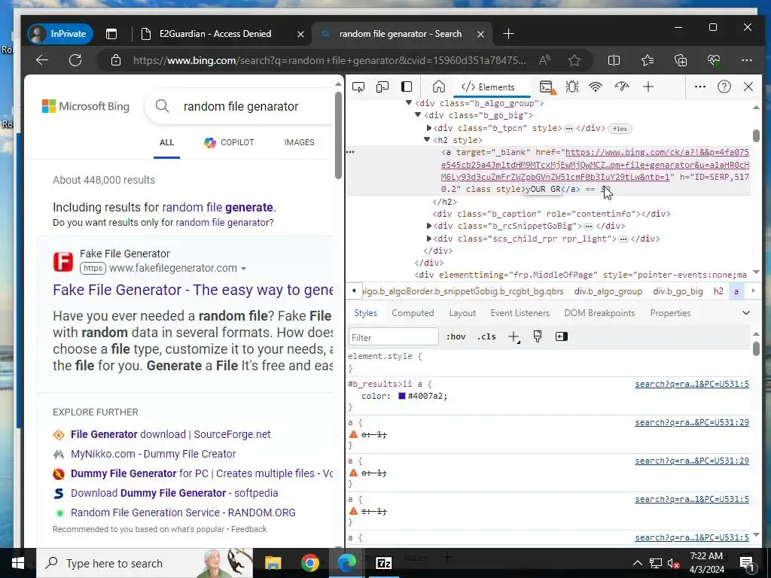Open Collections icon in Edge toolbar

pyautogui.click(x=681, y=60)
